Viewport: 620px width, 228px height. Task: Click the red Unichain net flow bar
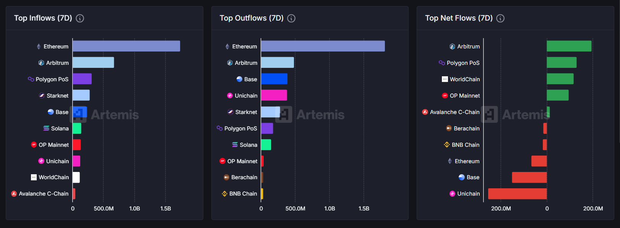(x=518, y=194)
